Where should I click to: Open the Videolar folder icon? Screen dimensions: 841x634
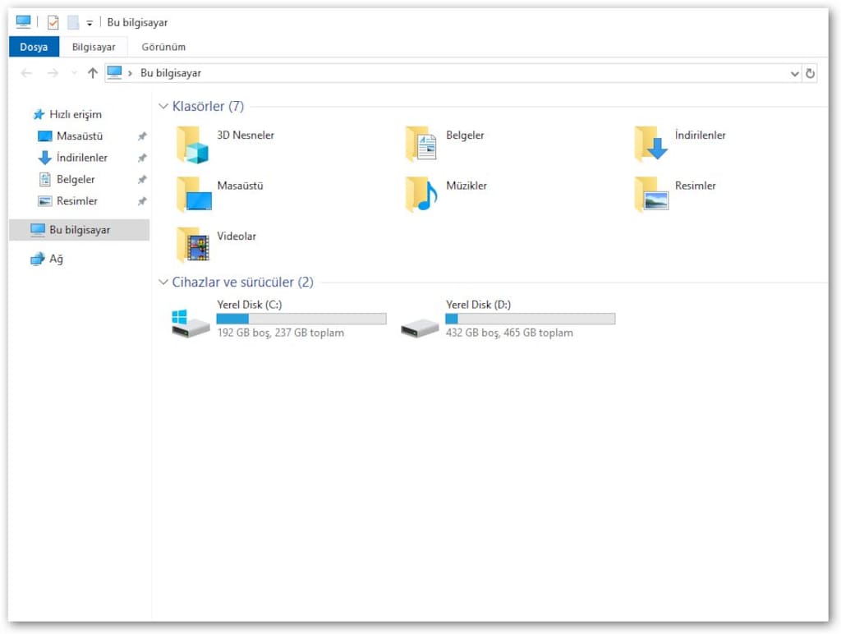click(192, 245)
